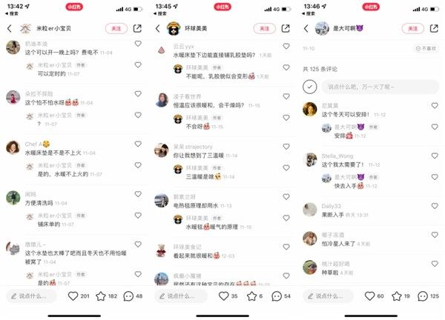The image size is (445, 320).
Task: Go back from 米粒er小宝贝 post
Action: pyautogui.click(x=10, y=28)
